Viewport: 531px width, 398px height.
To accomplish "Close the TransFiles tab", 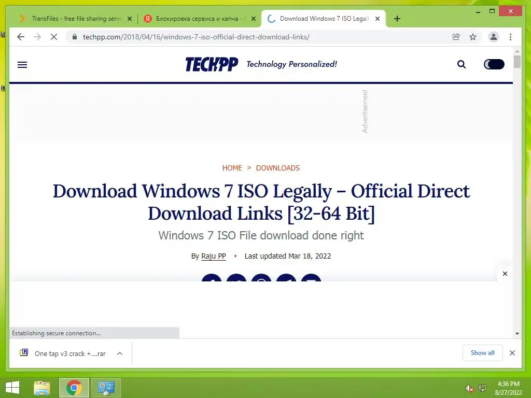I will coord(129,19).
